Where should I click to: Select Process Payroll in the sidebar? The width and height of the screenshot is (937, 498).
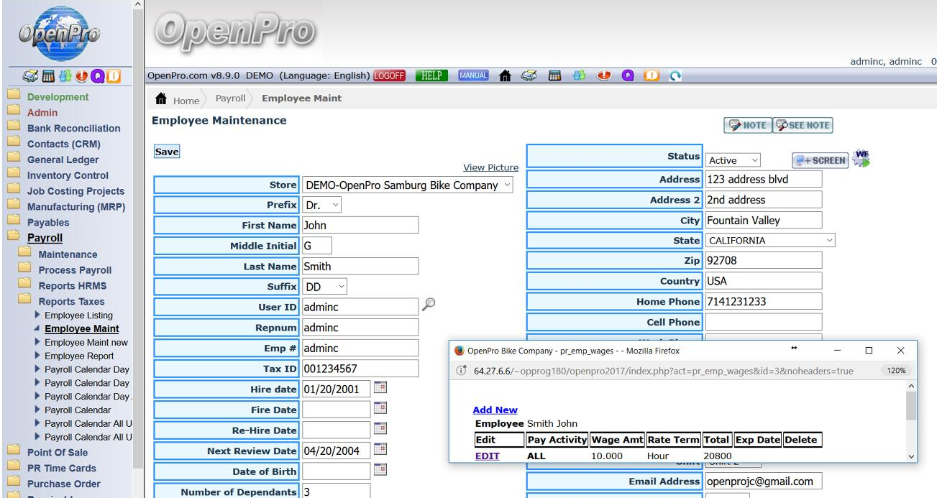point(75,270)
